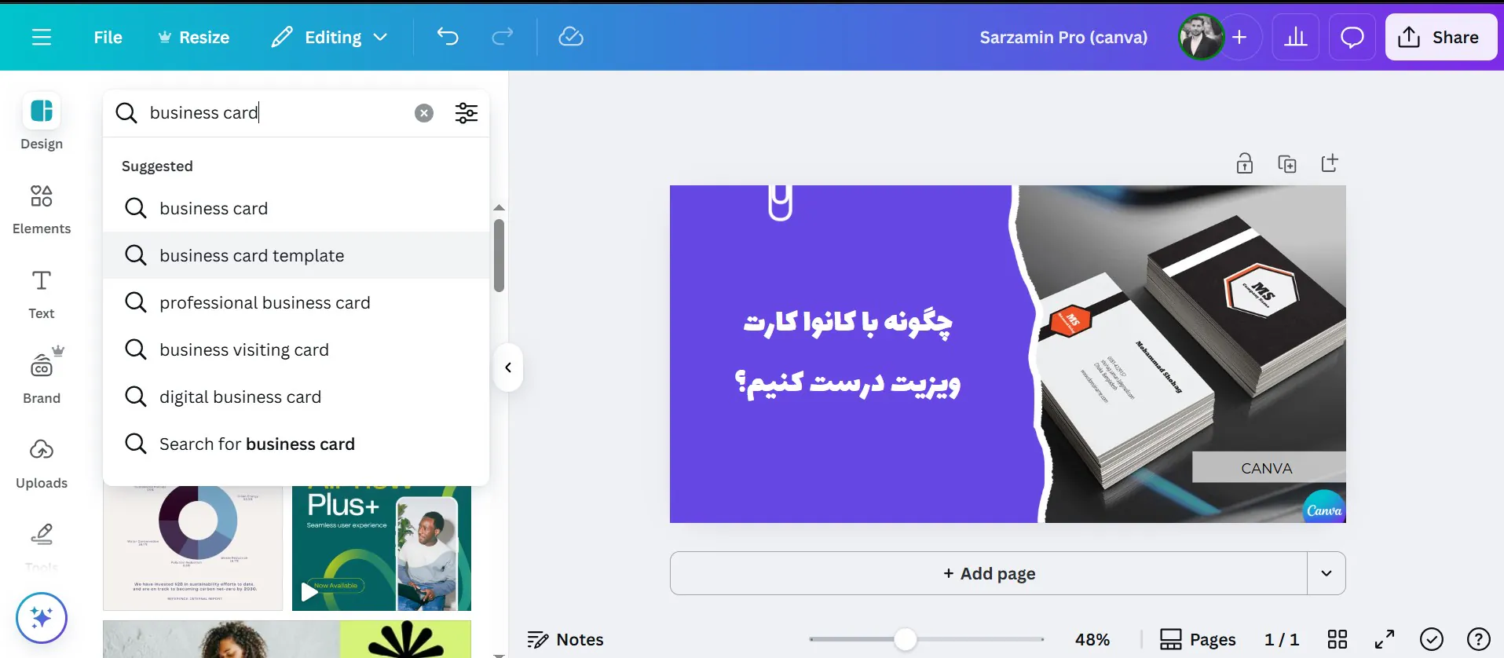Click the Share button

1441,37
